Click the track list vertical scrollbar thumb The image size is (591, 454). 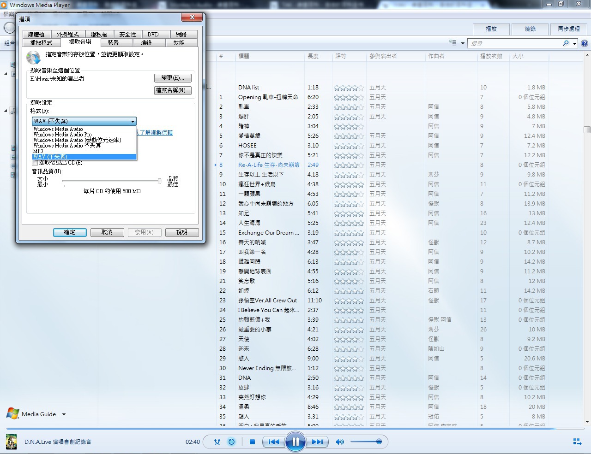click(x=587, y=130)
